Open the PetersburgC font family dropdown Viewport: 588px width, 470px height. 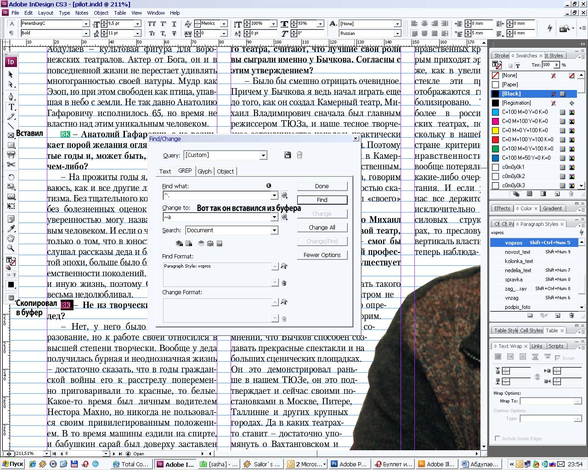[x=86, y=23]
